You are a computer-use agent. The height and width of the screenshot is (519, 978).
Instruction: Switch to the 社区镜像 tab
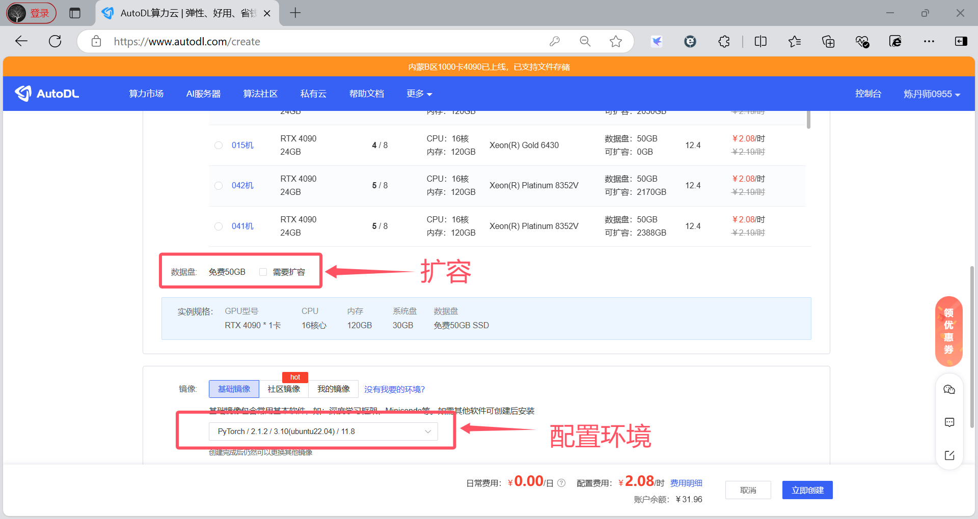pyautogui.click(x=284, y=389)
